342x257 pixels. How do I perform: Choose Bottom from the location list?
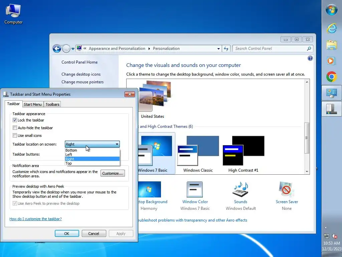[x=92, y=150]
